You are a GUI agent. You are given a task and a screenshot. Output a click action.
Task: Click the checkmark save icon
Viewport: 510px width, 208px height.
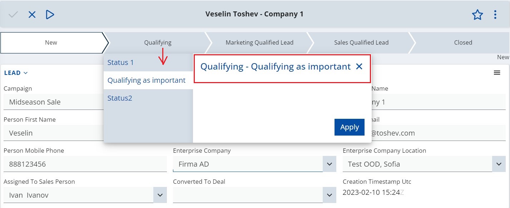(x=13, y=15)
